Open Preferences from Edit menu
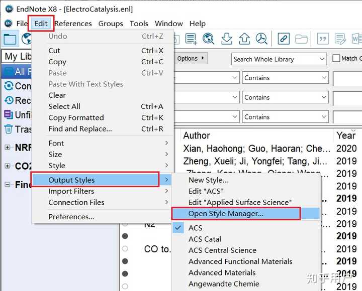 (x=103, y=217)
